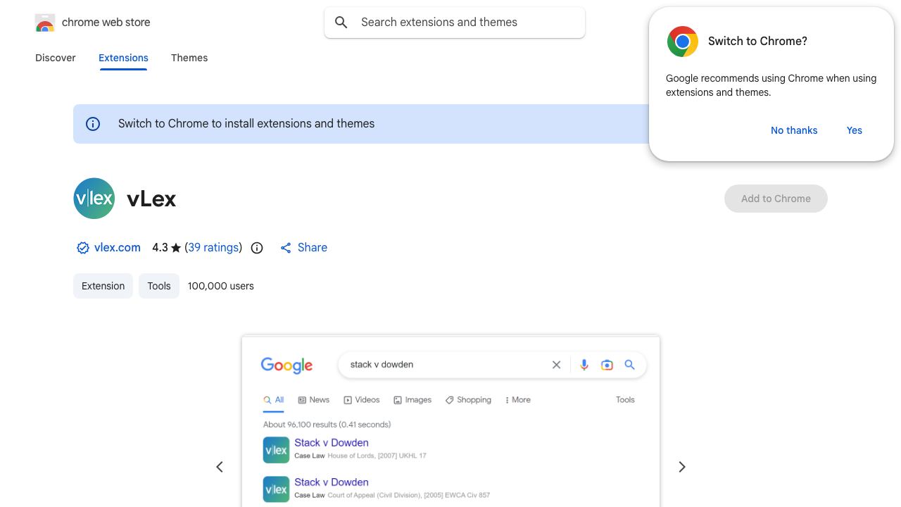Select the Tools category chip
Image resolution: width=901 pixels, height=507 pixels.
click(x=159, y=286)
